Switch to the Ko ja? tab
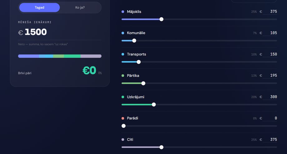The width and height of the screenshot is (287, 154). 80,7
